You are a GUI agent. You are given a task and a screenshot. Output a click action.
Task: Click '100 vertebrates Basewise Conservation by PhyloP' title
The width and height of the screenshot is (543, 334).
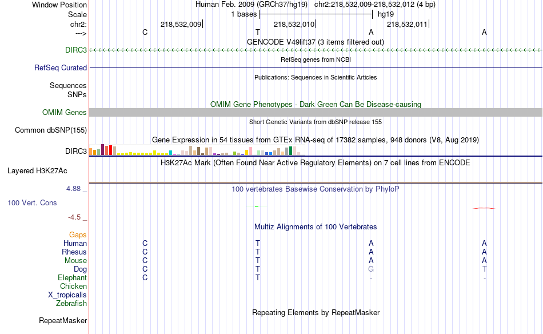316,189
